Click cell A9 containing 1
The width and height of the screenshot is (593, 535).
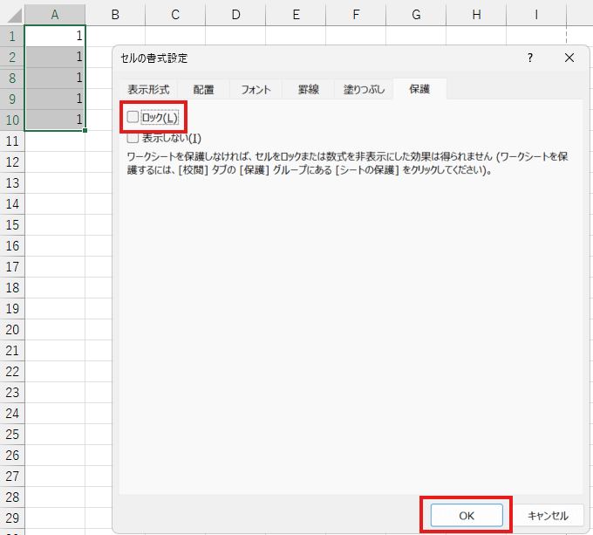[55, 99]
